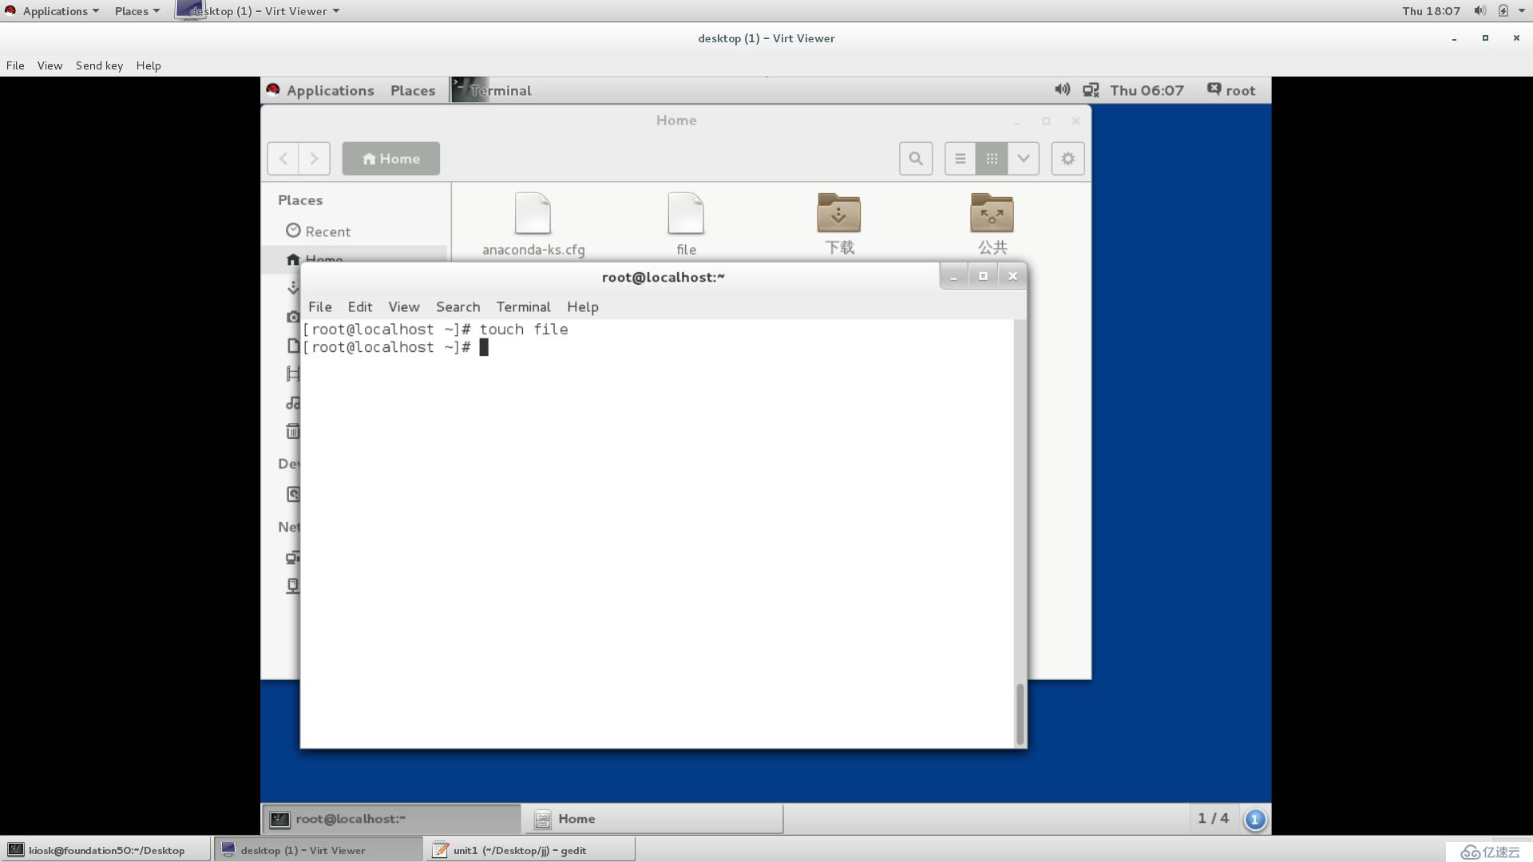This screenshot has width=1533, height=862.
Task: Open the Terminal File menu
Action: pos(319,306)
